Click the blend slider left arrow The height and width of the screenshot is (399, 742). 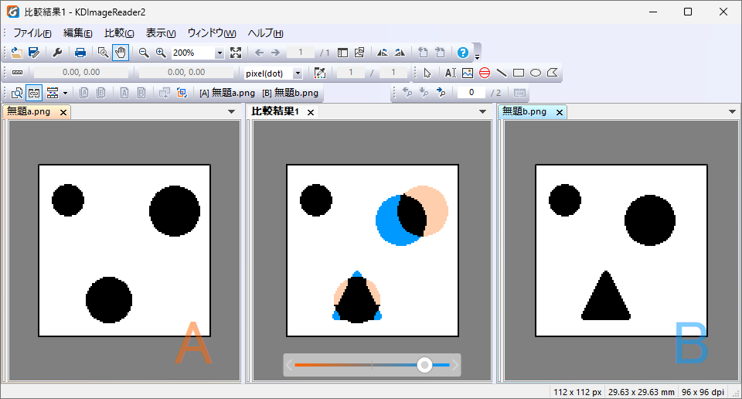(288, 365)
